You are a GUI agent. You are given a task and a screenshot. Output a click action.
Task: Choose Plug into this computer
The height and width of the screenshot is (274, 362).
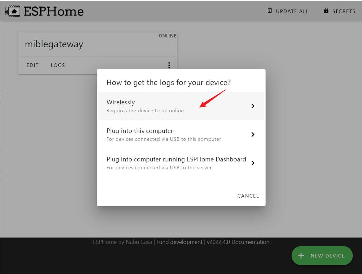[x=181, y=134]
